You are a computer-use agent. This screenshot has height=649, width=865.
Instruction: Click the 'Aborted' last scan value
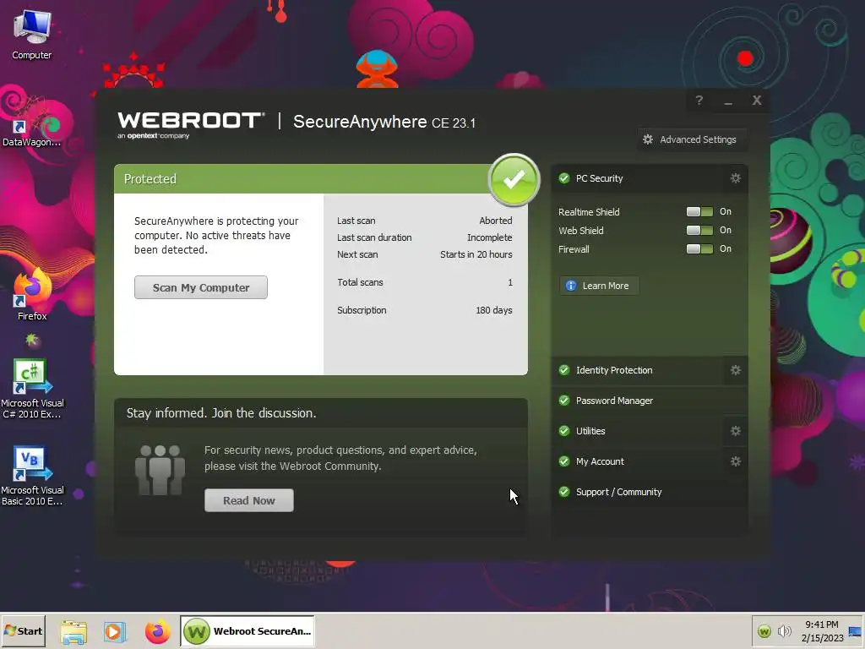pyautogui.click(x=495, y=221)
